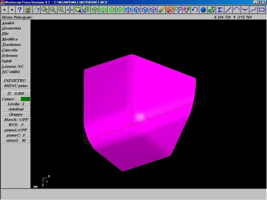Image resolution: width=267 pixels, height=200 pixels.
Task: Open the File menu item
Action: point(5,34)
